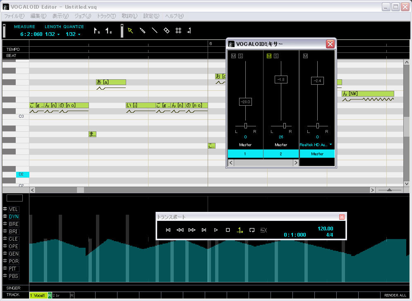Close the Transport panel
Screen dimensions: 412x301
pyautogui.click(x=342, y=217)
